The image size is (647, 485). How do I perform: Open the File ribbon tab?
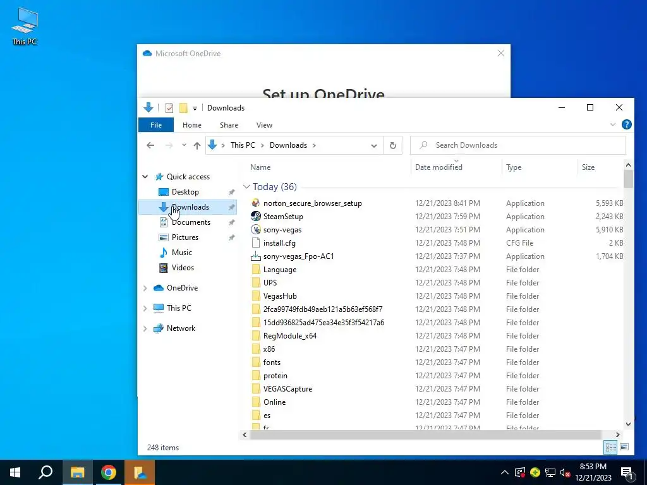point(156,125)
